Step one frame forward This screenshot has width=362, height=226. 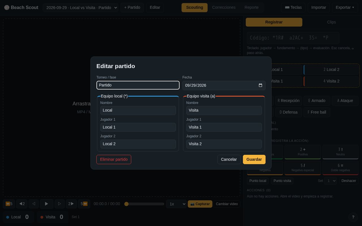(x=59, y=204)
